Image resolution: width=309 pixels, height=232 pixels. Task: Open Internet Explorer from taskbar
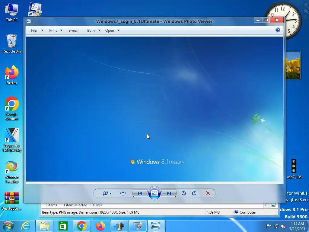coord(26,226)
